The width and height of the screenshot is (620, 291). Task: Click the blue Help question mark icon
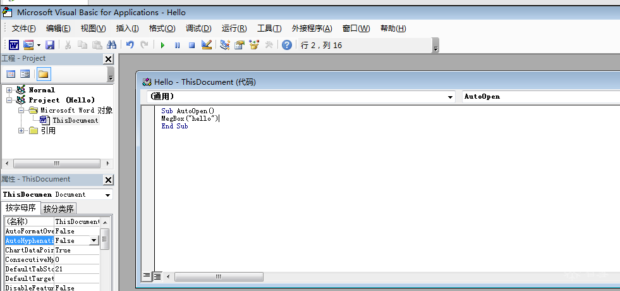pyautogui.click(x=287, y=45)
